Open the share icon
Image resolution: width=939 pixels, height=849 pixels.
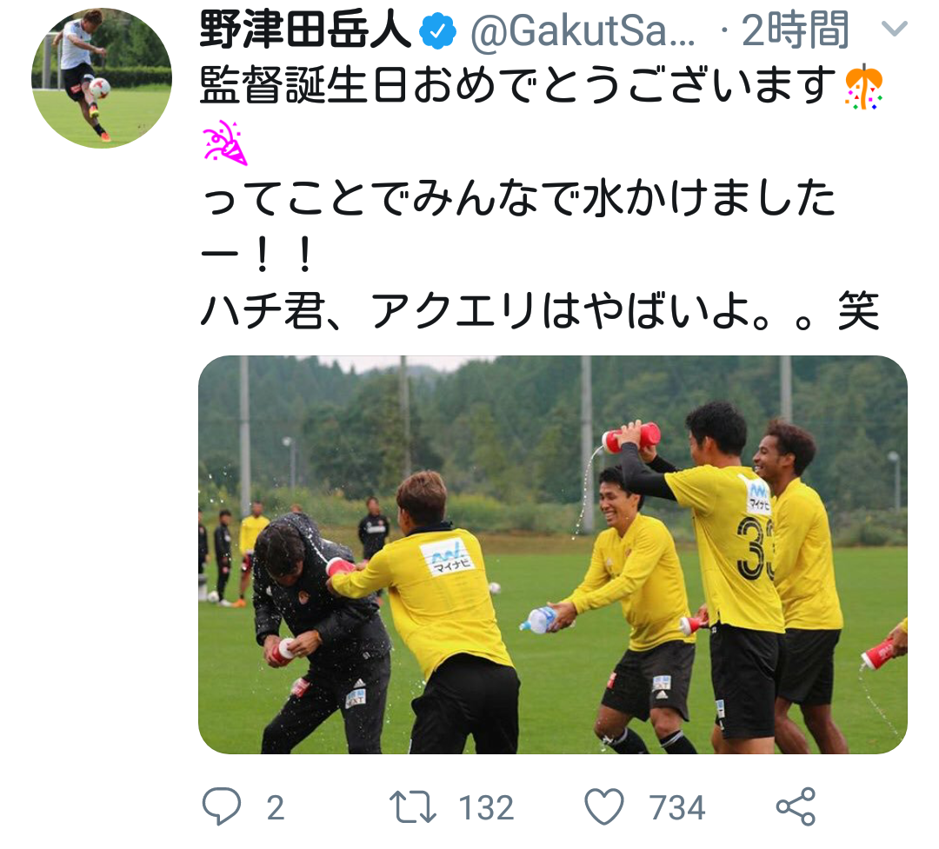click(796, 806)
